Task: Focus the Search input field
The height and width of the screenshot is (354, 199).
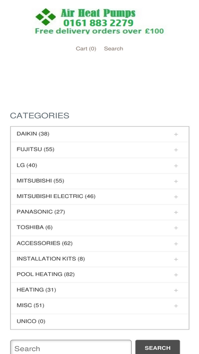Action: (71, 347)
